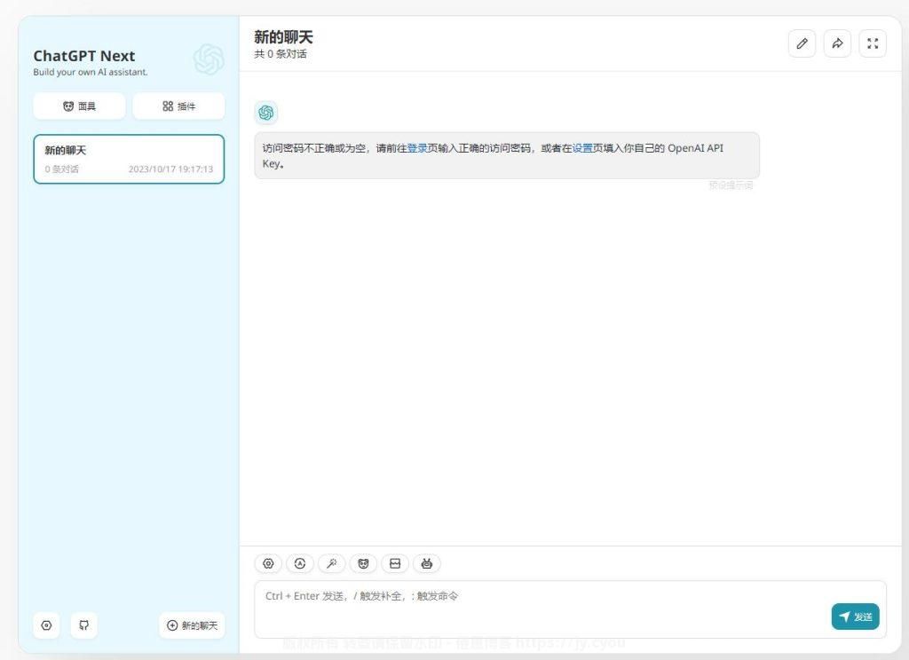Click the share arrow icon in header
909x660 pixels.
(837, 43)
